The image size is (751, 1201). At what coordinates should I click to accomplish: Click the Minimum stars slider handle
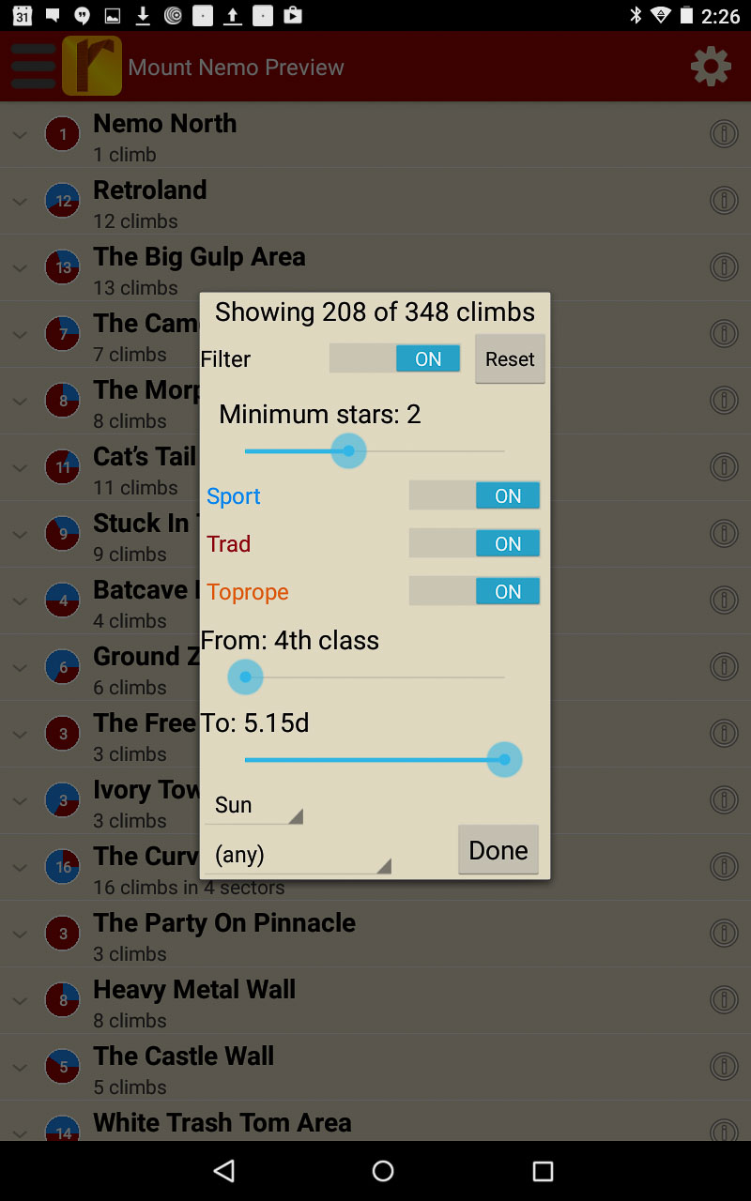pyautogui.click(x=349, y=451)
